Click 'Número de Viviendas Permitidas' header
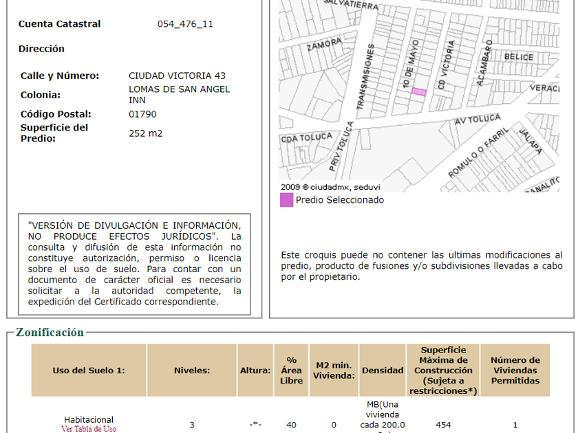 click(x=515, y=370)
